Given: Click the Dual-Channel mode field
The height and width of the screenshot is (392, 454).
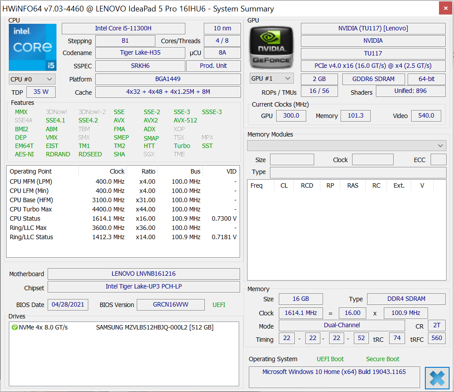Looking at the screenshot, I should (x=341, y=325).
